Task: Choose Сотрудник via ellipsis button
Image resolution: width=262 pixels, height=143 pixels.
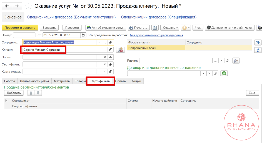Action: coord(105,42)
